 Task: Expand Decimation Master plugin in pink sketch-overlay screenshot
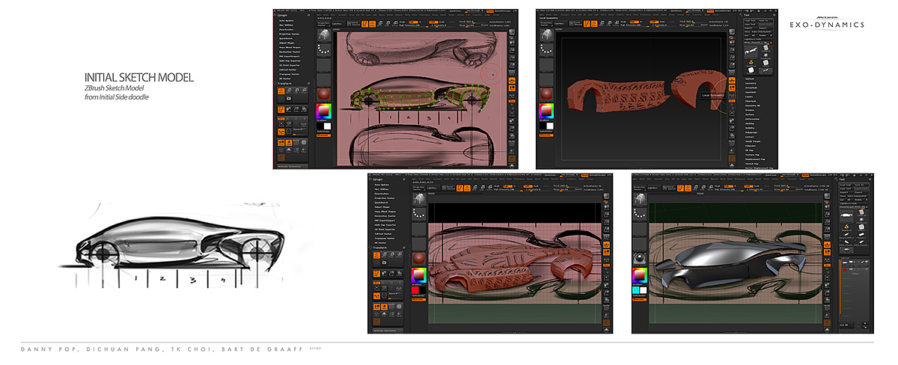pos(290,52)
